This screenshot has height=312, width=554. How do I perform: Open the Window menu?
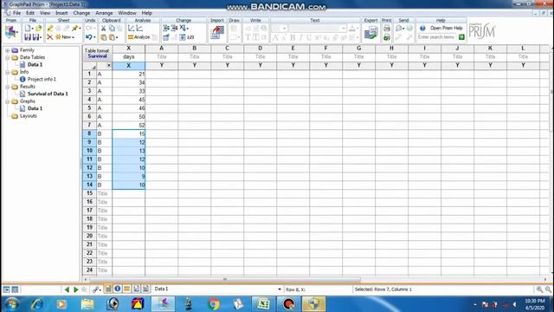pyautogui.click(x=127, y=13)
